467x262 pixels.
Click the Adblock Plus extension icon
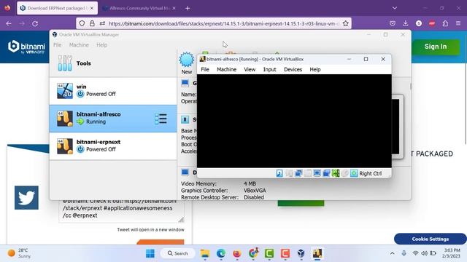(432, 23)
